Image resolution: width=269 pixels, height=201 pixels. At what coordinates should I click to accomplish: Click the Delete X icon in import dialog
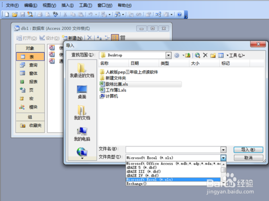click(x=206, y=55)
